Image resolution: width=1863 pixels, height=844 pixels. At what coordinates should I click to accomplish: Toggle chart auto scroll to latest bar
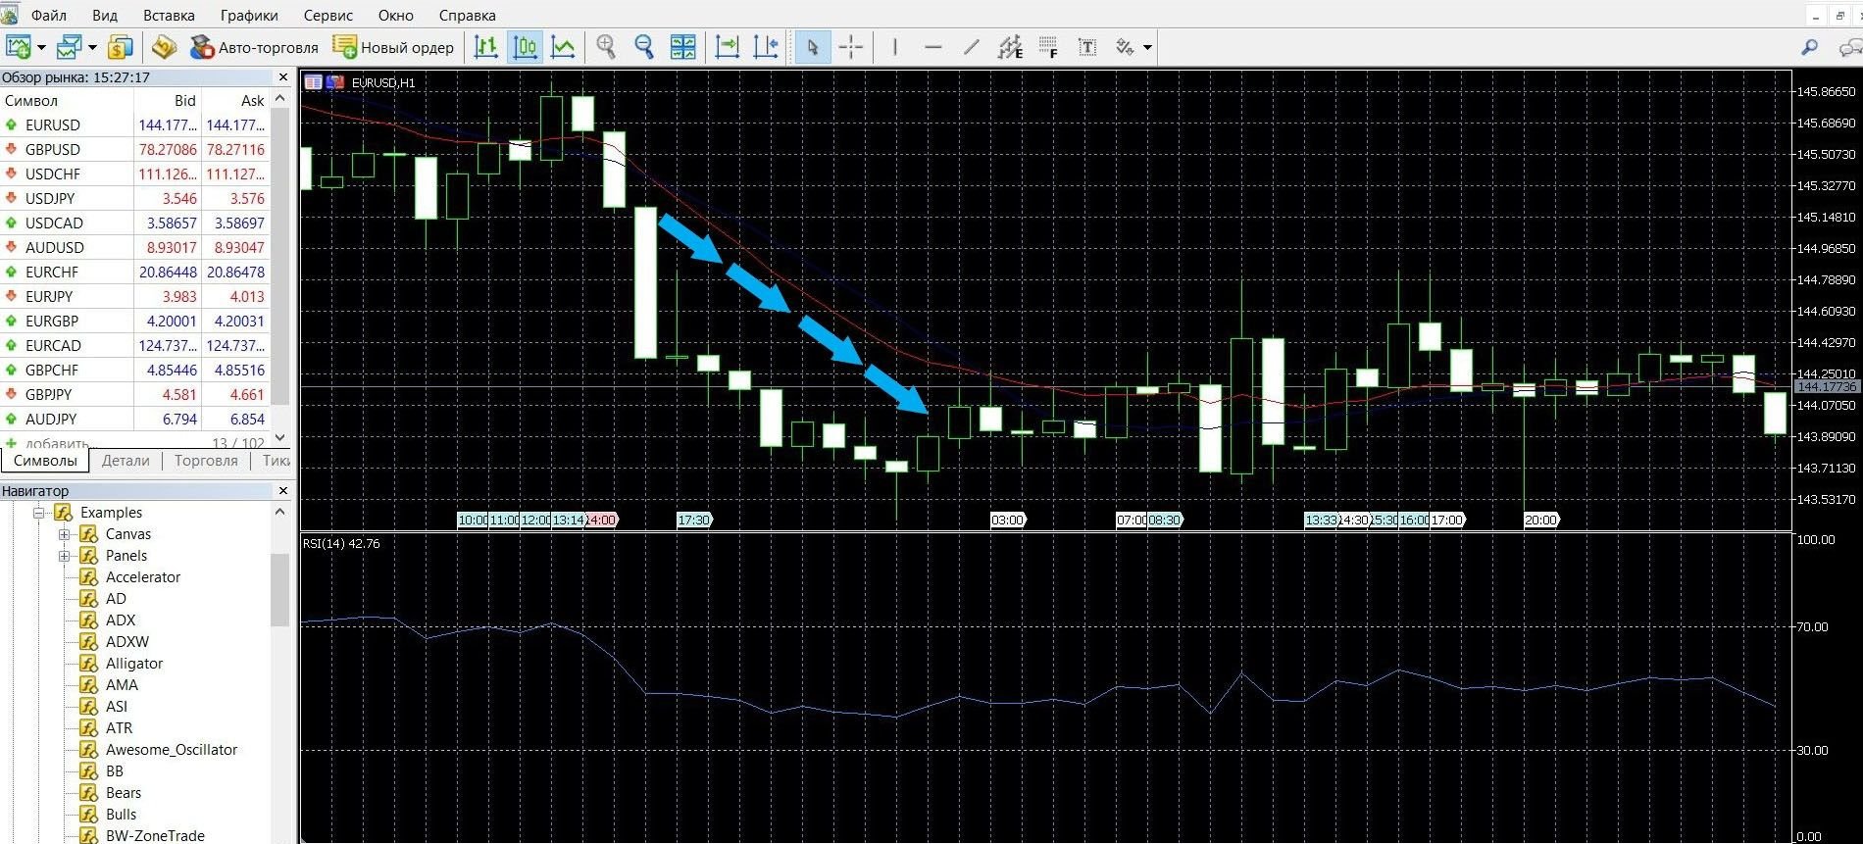point(727,47)
